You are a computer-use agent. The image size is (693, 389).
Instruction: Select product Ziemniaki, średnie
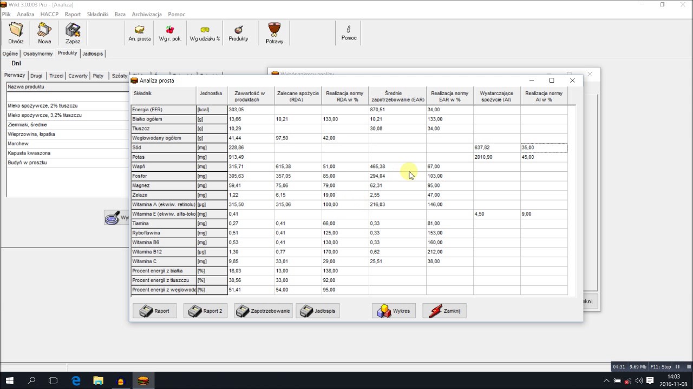(68, 125)
